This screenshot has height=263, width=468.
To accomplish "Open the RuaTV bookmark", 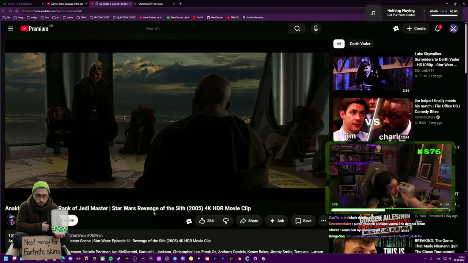I will pos(198,18).
